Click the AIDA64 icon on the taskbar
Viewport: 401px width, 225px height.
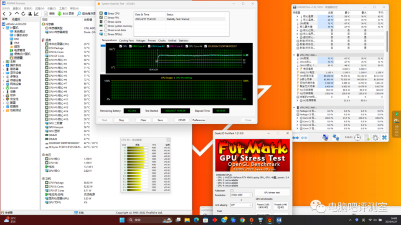pos(279,220)
